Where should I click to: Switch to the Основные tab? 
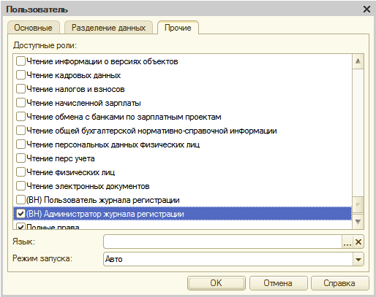coord(33,28)
